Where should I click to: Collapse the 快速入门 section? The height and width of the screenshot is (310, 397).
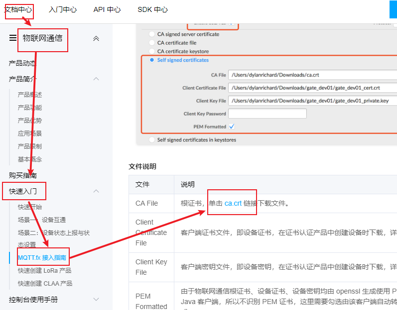[x=96, y=191]
